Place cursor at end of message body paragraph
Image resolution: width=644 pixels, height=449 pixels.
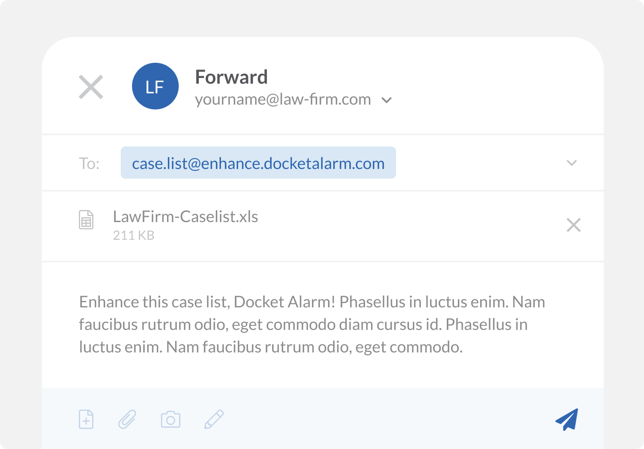click(463, 347)
